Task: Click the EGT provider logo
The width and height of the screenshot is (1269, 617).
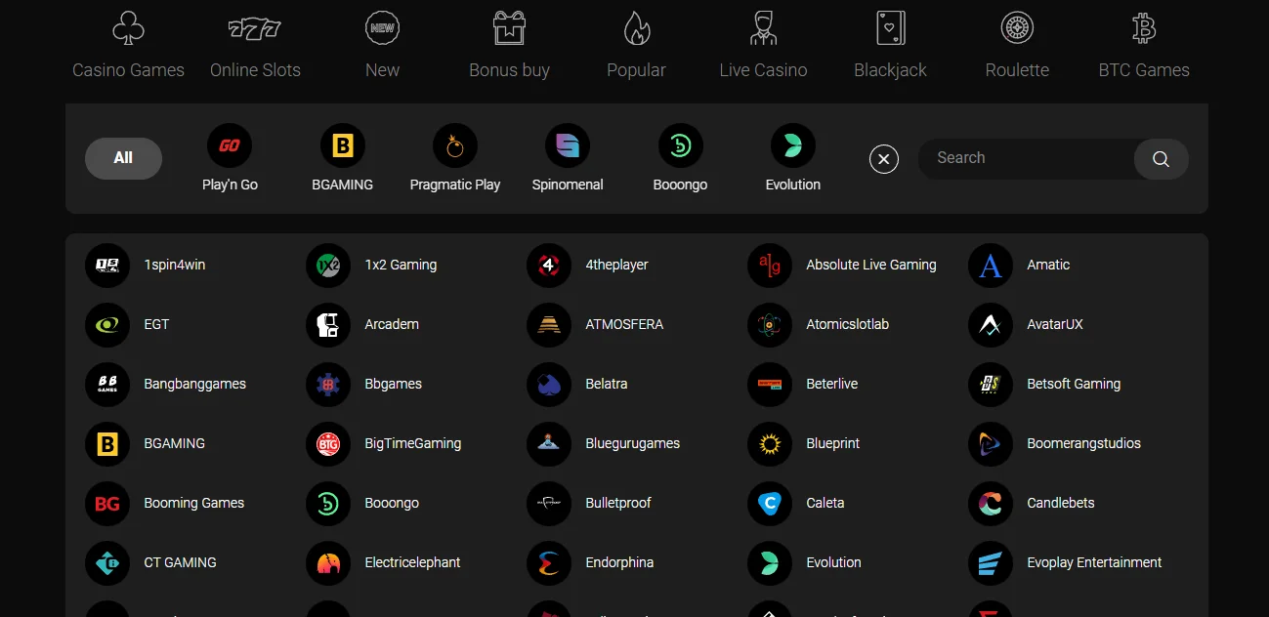Action: click(107, 325)
